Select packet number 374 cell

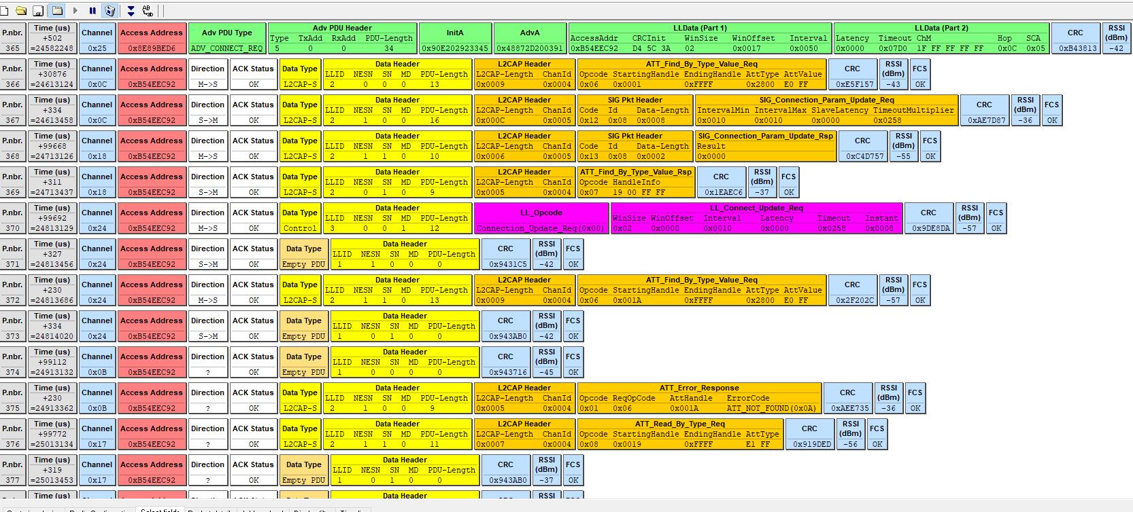tap(13, 362)
